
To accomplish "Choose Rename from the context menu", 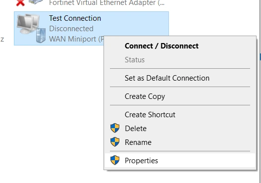I will coord(180,142).
